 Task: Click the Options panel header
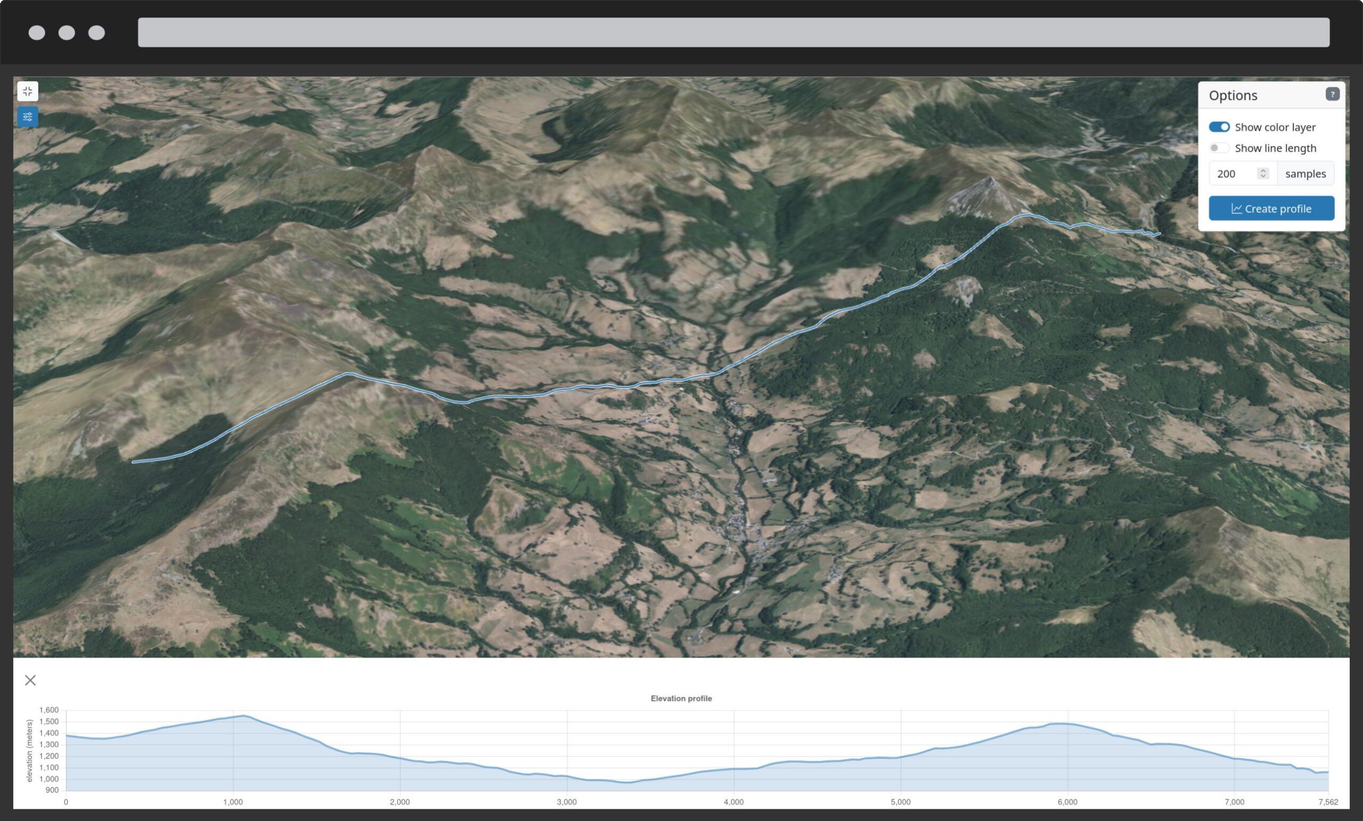[1235, 95]
